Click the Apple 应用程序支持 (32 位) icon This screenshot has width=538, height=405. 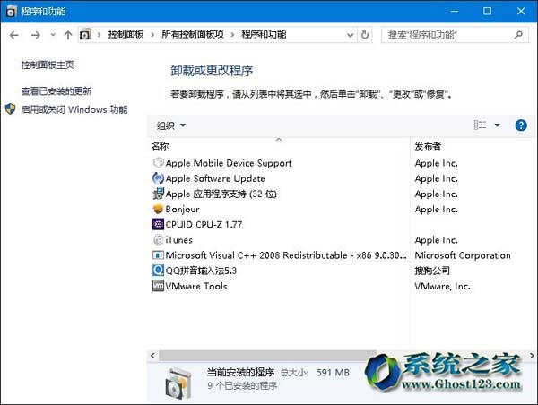point(158,194)
